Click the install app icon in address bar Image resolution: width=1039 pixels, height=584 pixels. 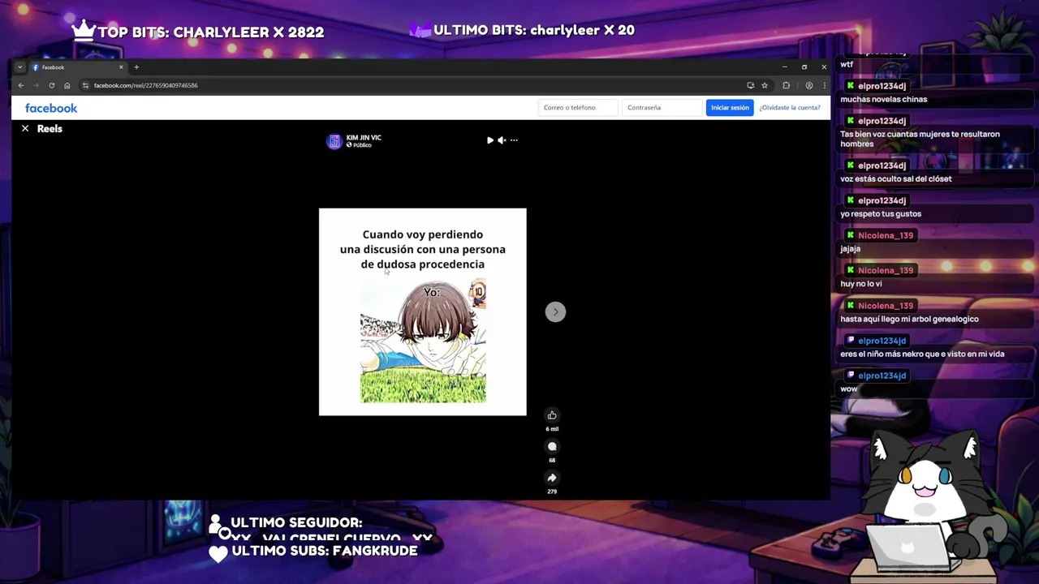tap(750, 85)
